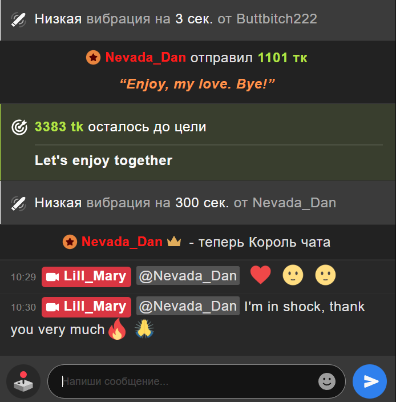Image resolution: width=396 pixels, height=402 pixels.
Task: Click vibration icon in 300 sec row
Action: (x=18, y=203)
